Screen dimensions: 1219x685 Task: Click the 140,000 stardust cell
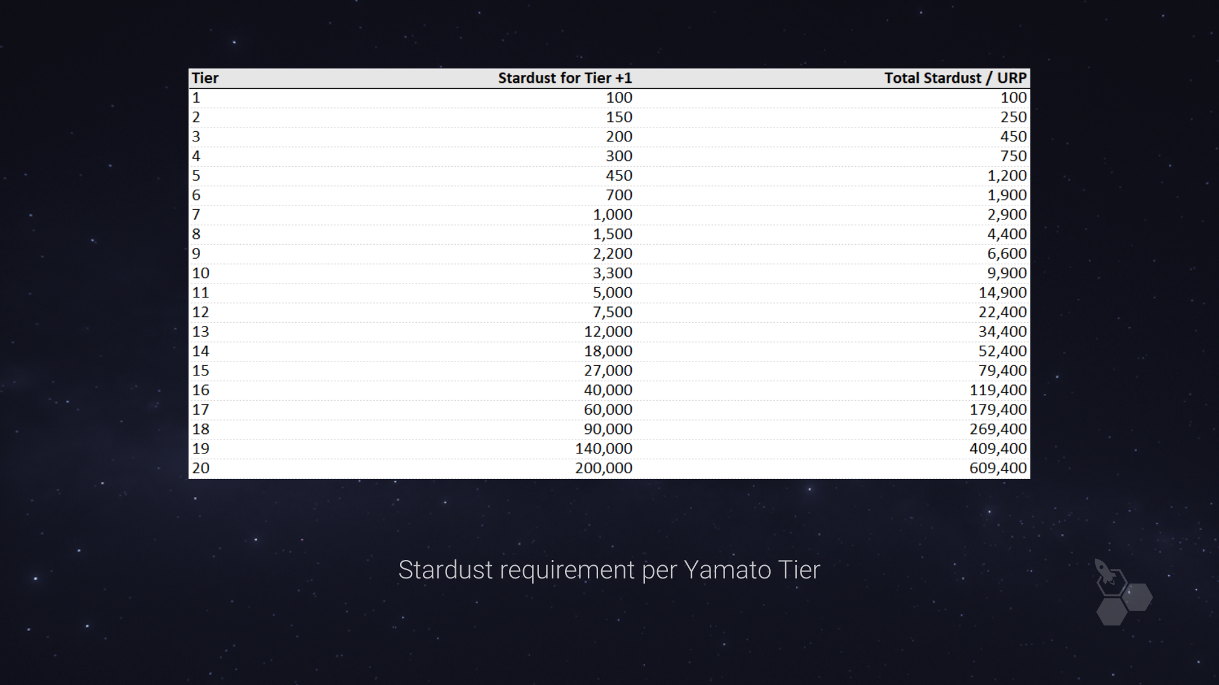[604, 448]
